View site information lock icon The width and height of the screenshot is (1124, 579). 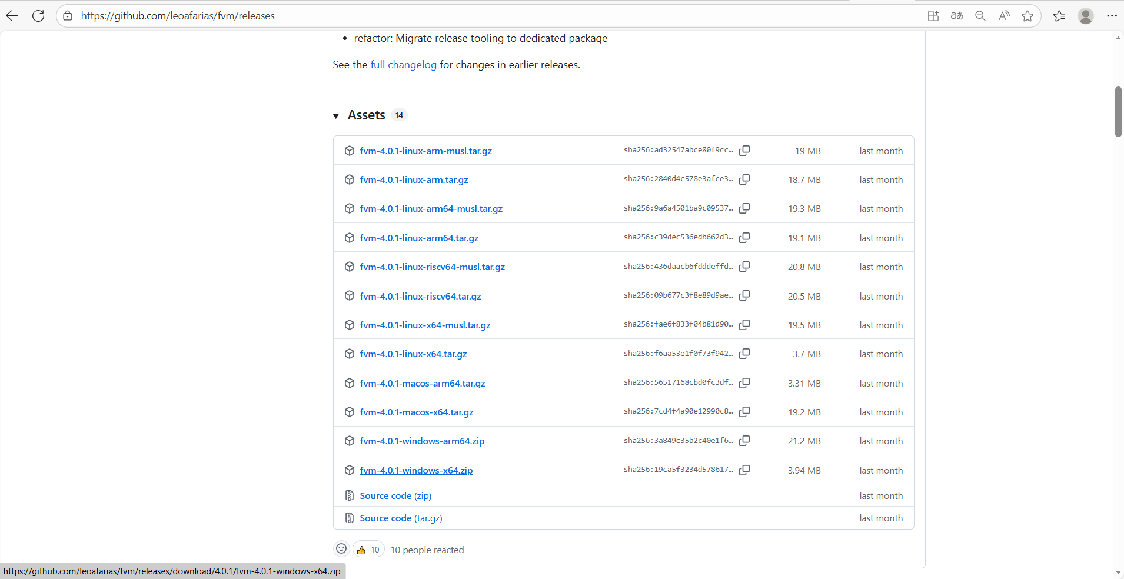tap(68, 16)
